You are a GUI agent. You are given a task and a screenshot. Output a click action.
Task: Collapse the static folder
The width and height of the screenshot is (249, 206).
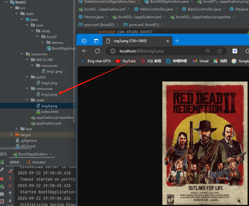[x=27, y=100]
